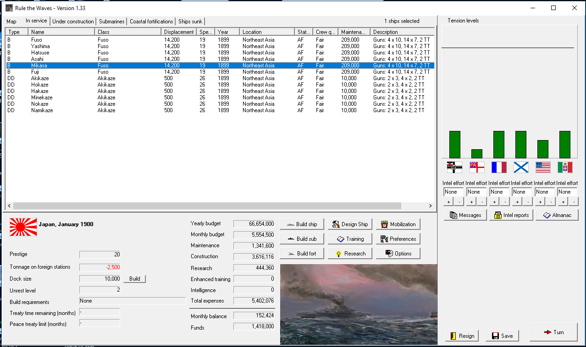
Task: Increase intel effort on United States
Action: pos(540,201)
